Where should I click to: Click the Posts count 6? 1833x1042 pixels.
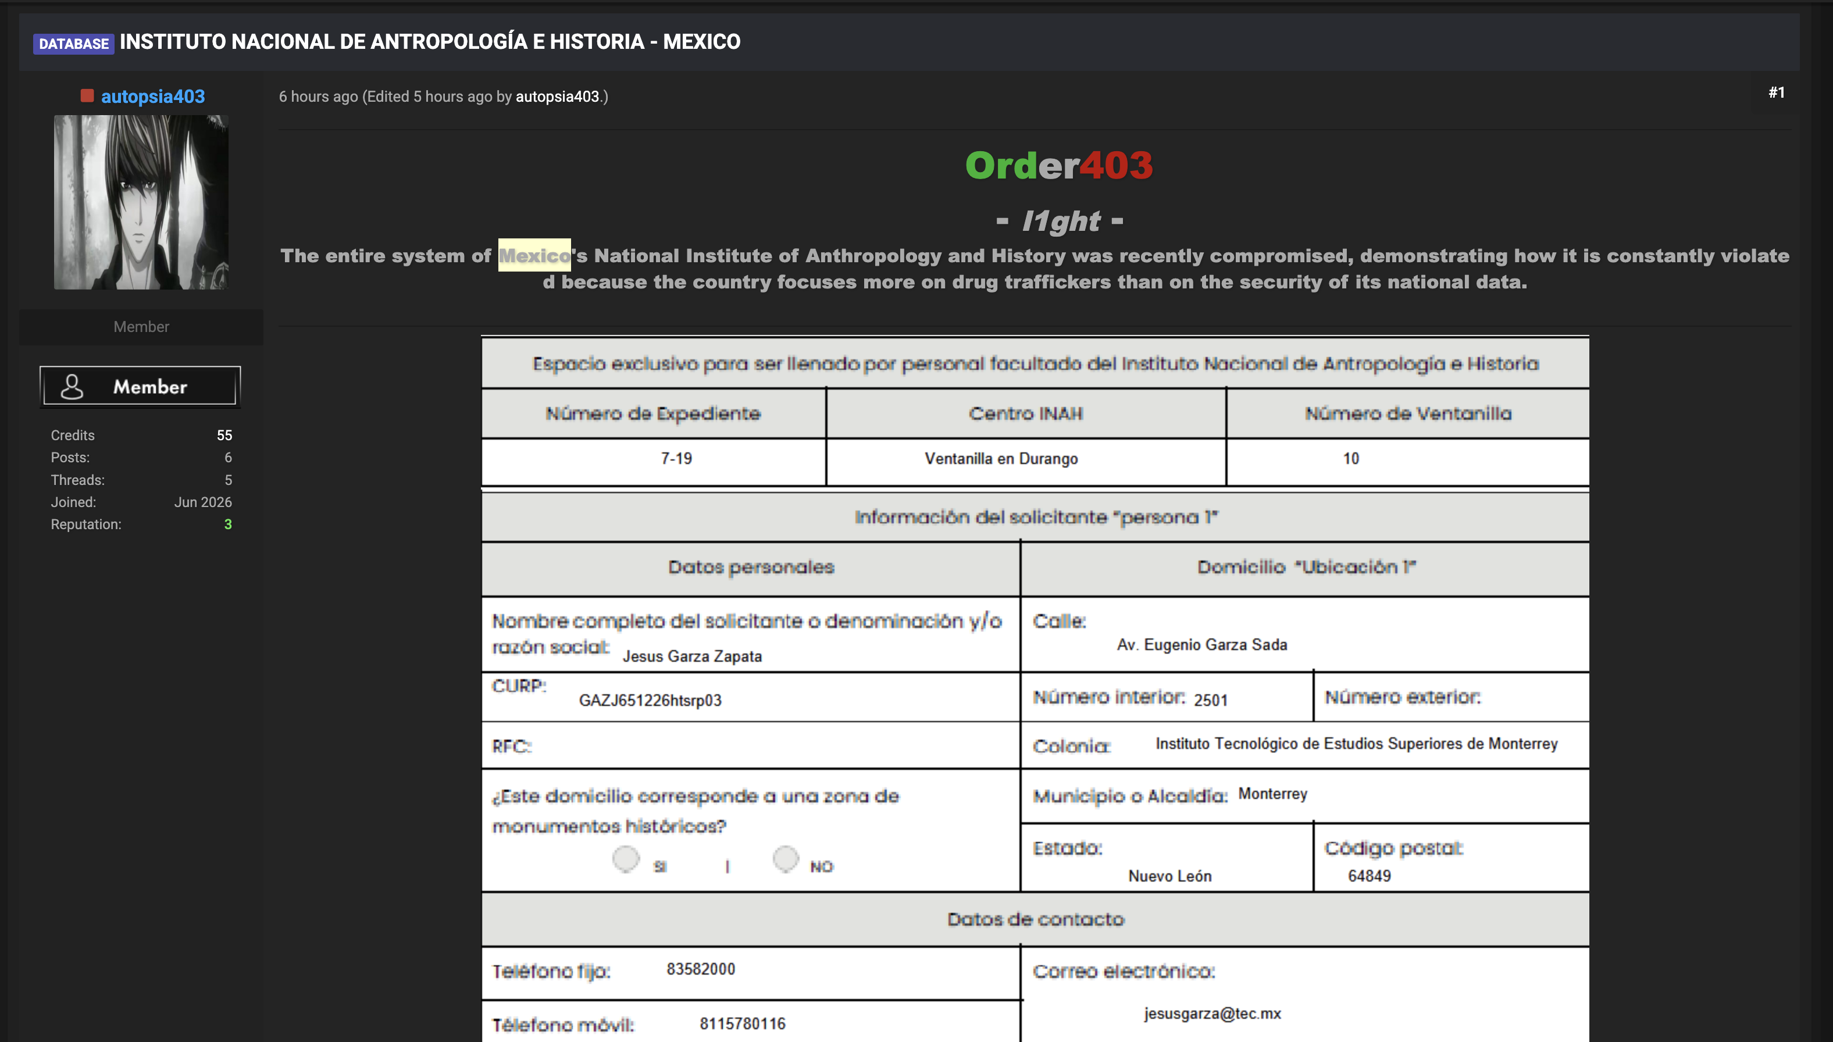(227, 457)
